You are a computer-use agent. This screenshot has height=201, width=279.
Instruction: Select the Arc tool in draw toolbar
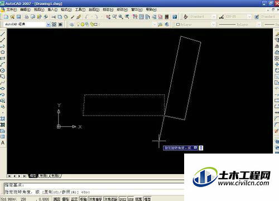pyautogui.click(x=3, y=64)
